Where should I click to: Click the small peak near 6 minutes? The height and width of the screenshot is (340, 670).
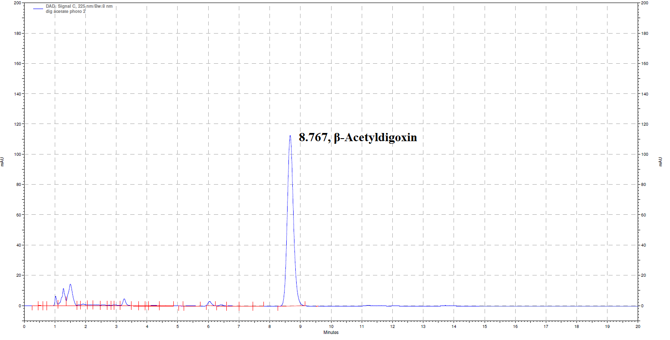click(209, 302)
